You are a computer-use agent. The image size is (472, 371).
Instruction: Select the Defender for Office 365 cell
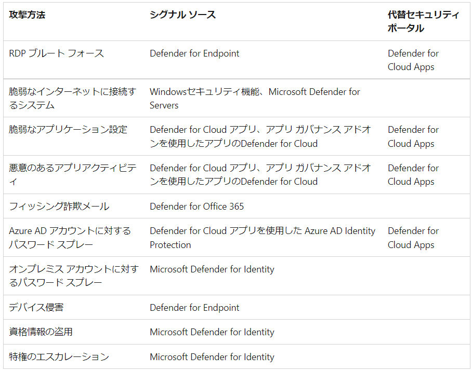point(197,207)
